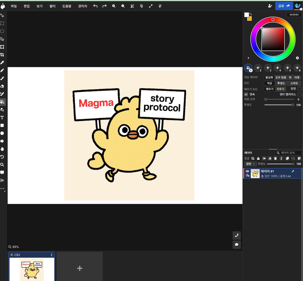Select the Crop tool
The image size is (303, 281).
pyautogui.click(x=2, y=55)
